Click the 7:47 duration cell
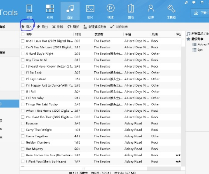The width and height of the screenshot is (209, 174). tap(77, 161)
